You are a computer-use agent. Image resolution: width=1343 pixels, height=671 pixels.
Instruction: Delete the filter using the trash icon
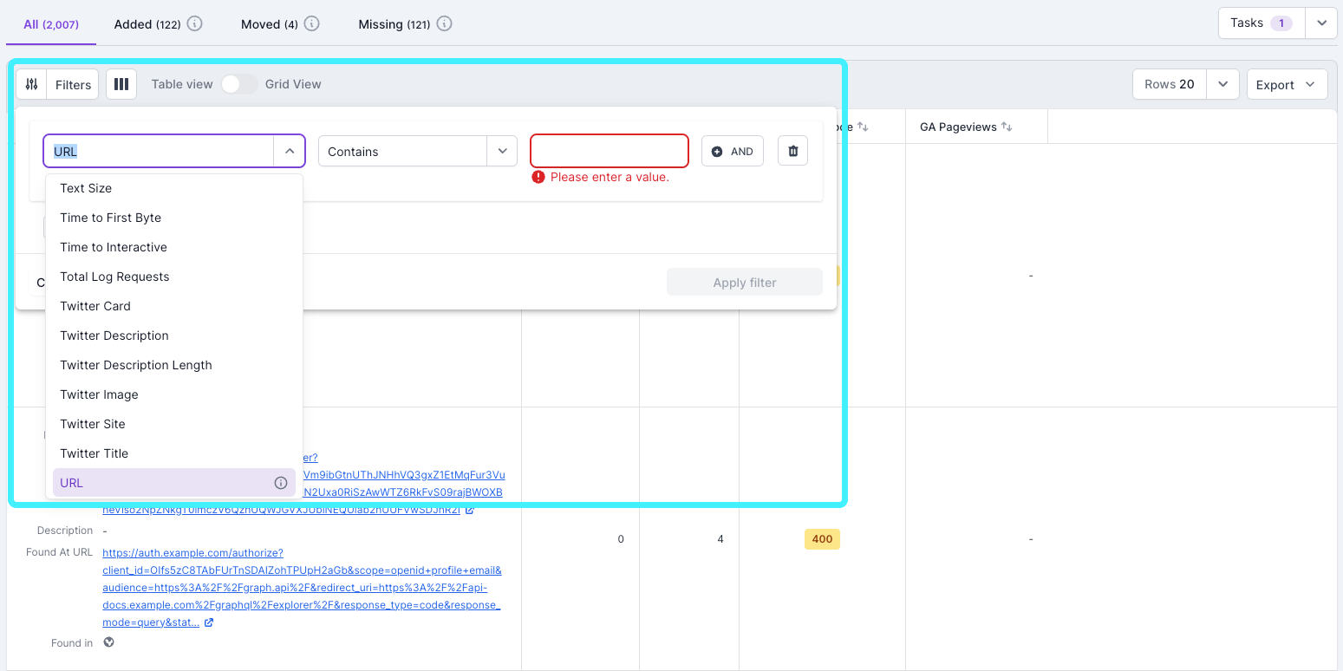[792, 151]
